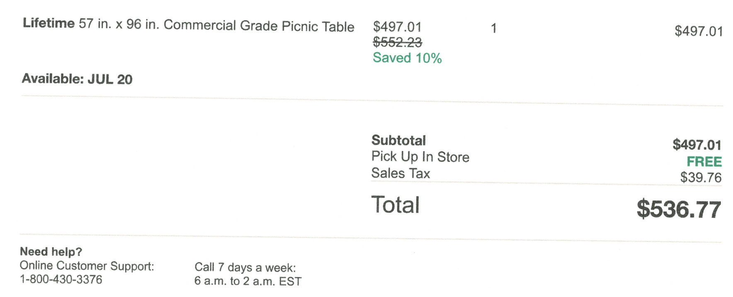Viewport: 733px width, 297px height.
Task: Click the quantity value 1
Action: tap(493, 29)
